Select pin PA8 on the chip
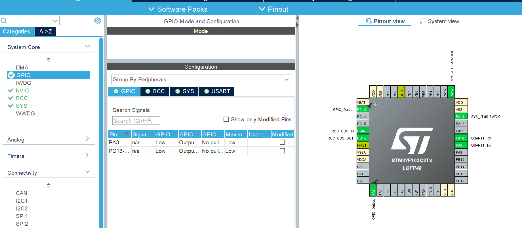The width and height of the screenshot is (522, 228). coord(461,152)
